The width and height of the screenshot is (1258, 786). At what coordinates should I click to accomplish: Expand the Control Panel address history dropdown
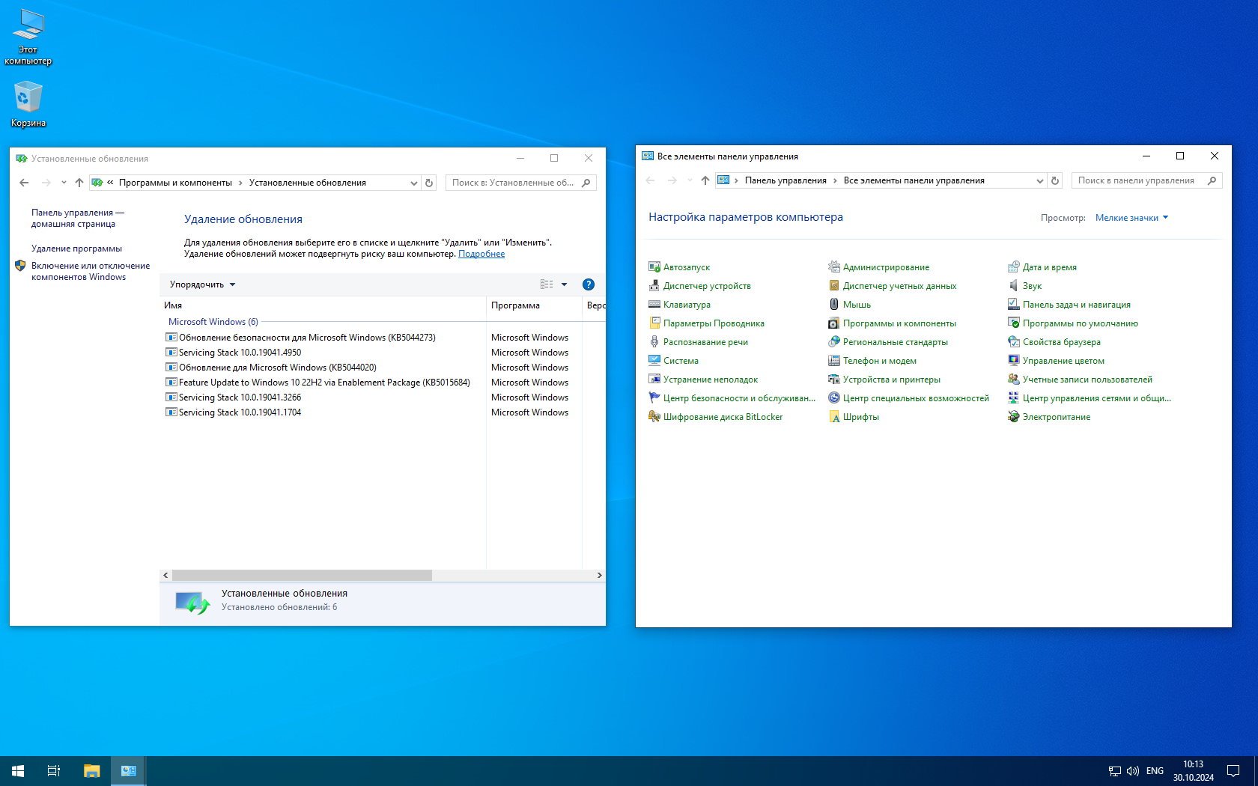tap(1039, 180)
